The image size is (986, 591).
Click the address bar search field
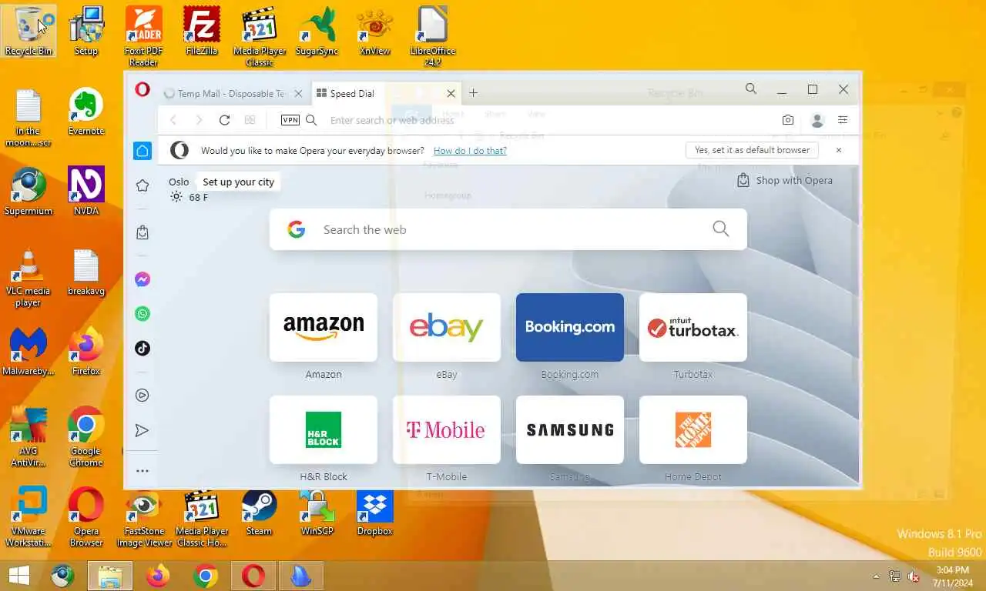(x=539, y=120)
